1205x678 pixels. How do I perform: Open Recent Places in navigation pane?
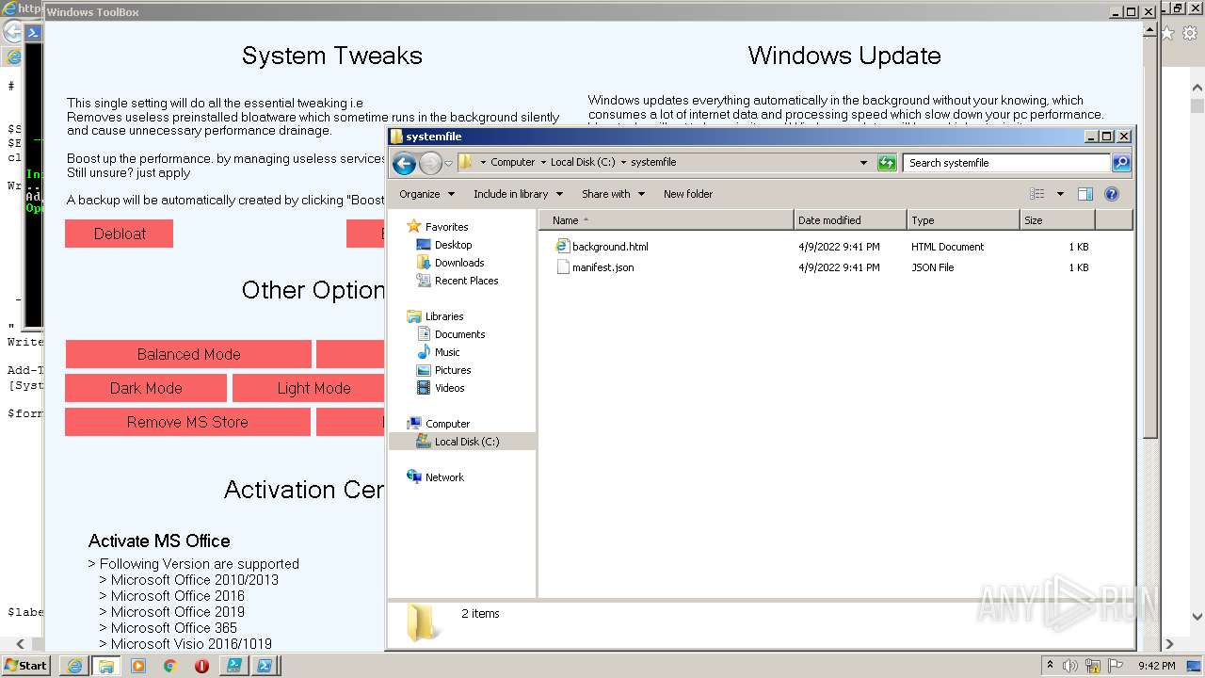click(467, 281)
